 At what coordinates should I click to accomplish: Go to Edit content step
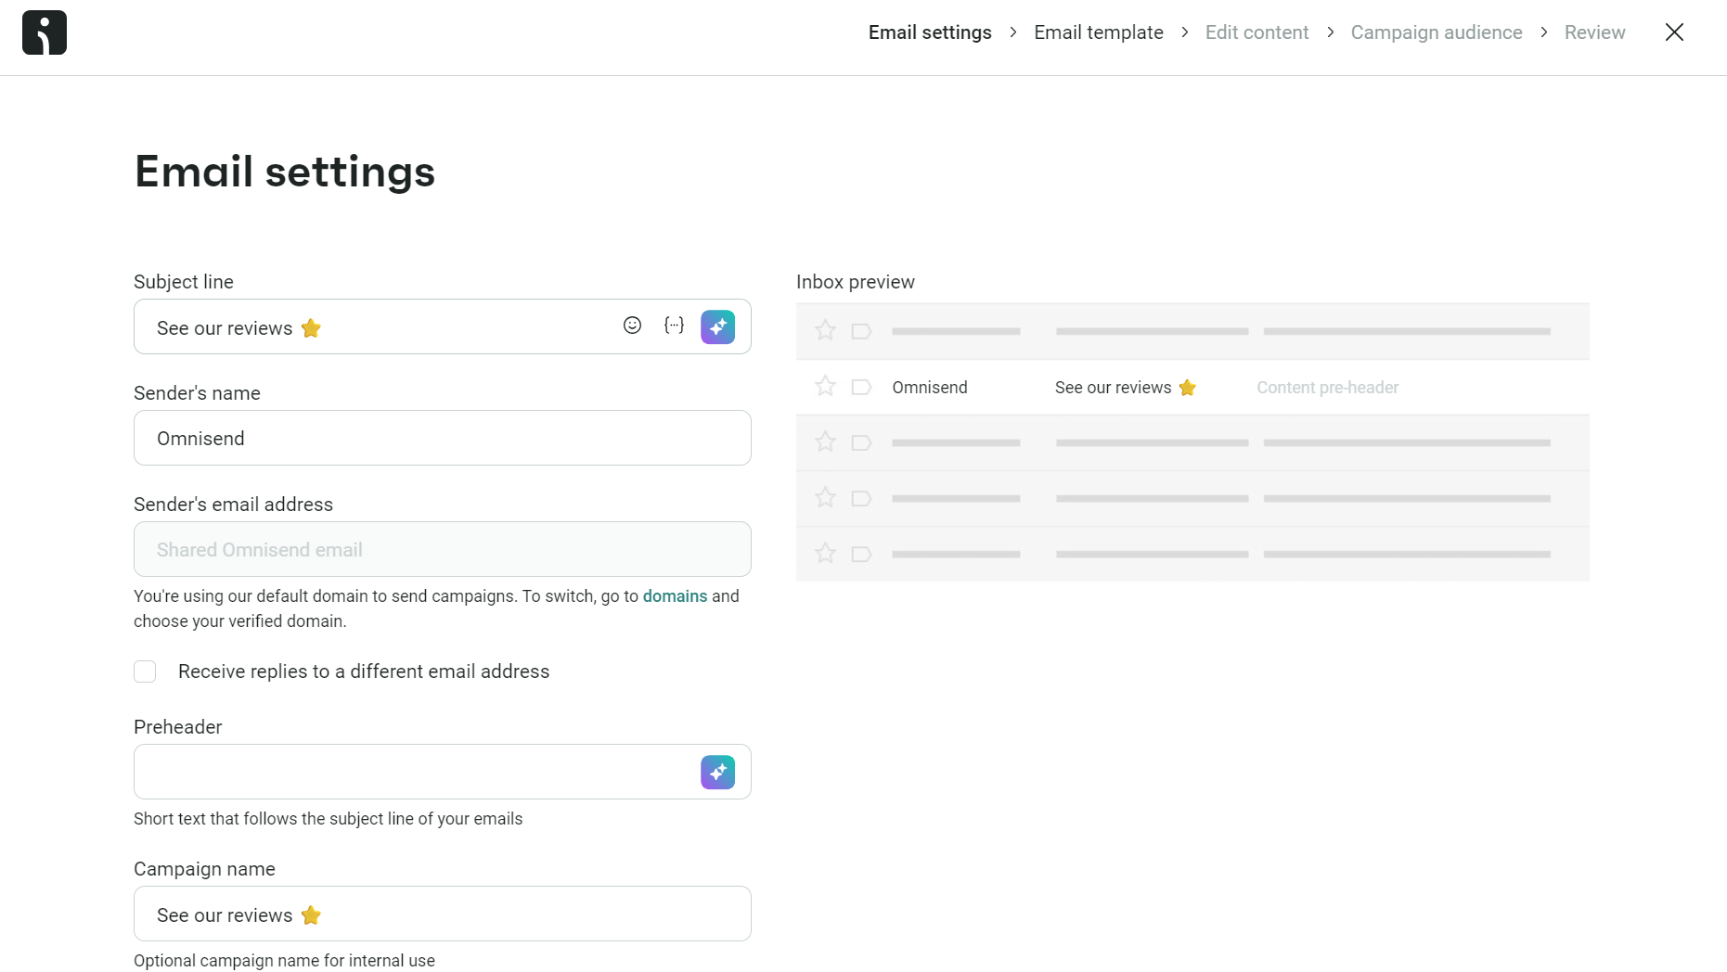coord(1257,32)
